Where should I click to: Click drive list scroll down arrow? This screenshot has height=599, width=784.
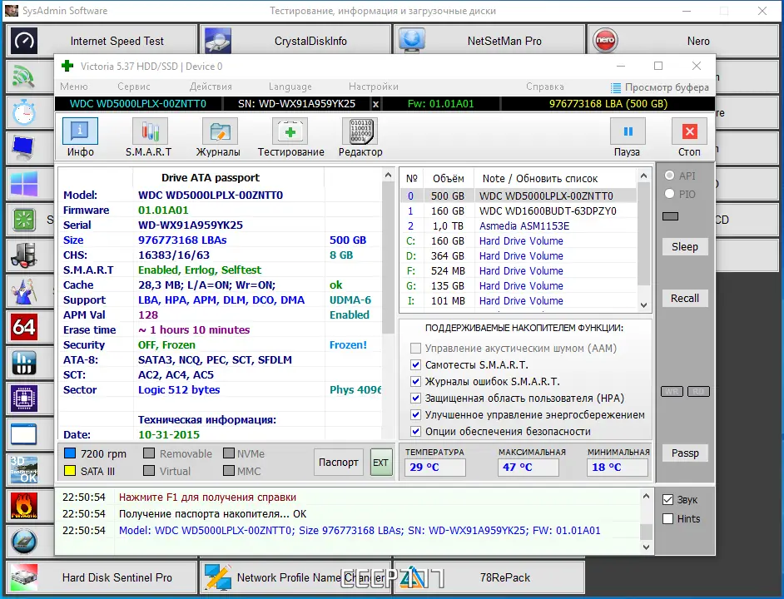click(644, 305)
